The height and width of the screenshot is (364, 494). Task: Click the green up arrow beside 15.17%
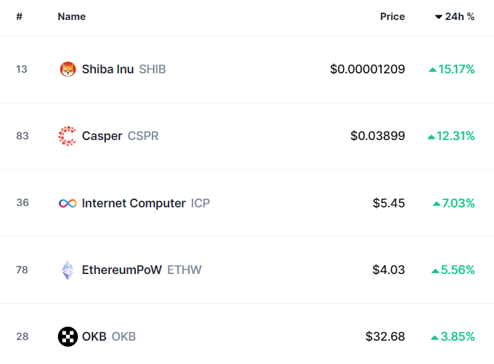(433, 70)
